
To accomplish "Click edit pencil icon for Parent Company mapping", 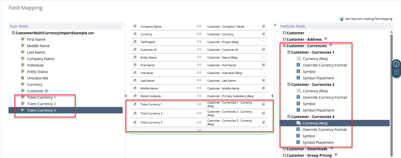I will (135, 96).
